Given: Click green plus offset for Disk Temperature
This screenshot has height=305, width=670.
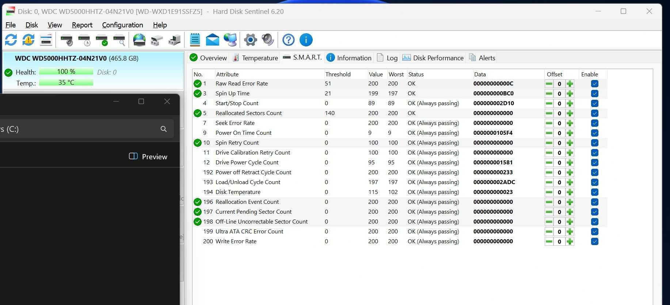Looking at the screenshot, I should tap(570, 192).
